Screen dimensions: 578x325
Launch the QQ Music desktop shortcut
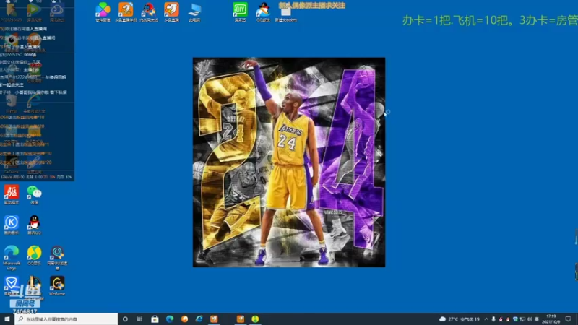tap(34, 256)
